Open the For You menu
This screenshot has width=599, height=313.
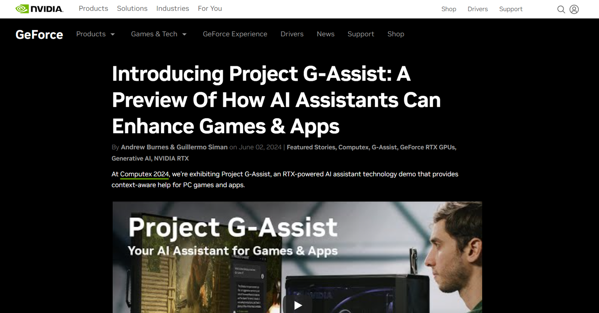click(210, 8)
